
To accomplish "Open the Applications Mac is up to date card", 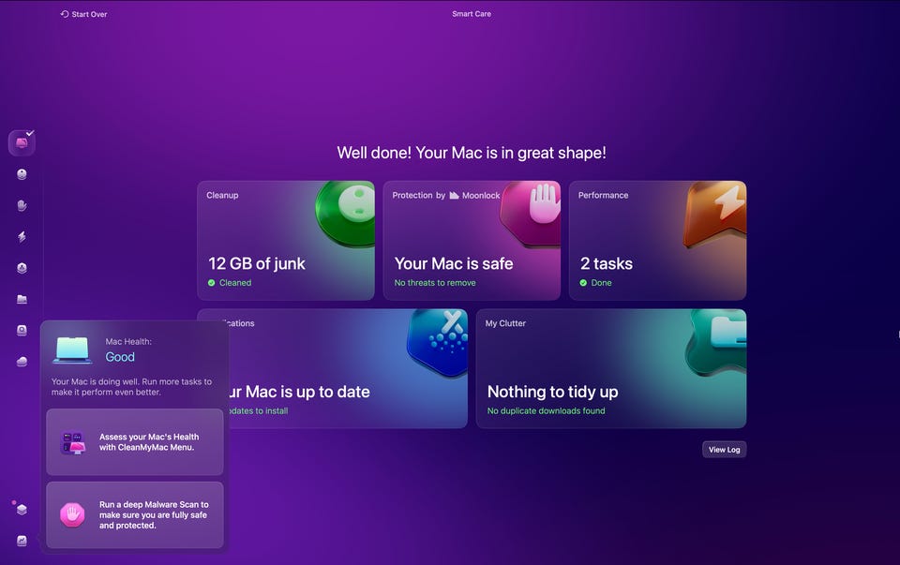I will 349,369.
